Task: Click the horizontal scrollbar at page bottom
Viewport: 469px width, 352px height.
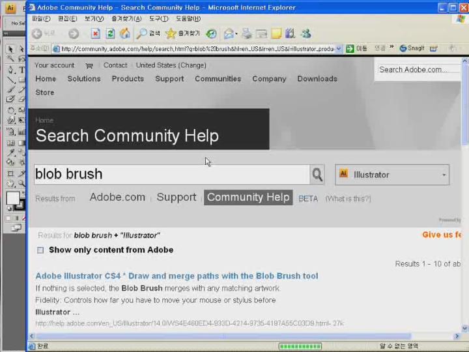Action: [223, 336]
